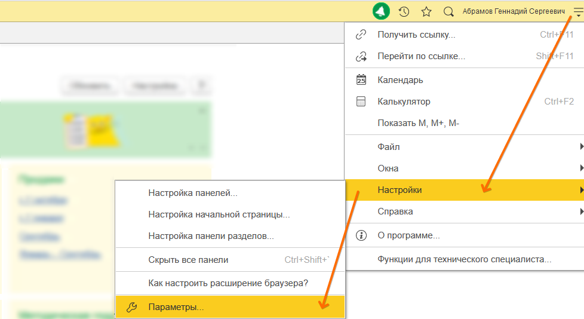Choose Функции для технического специалиста...
This screenshot has height=319, width=584.
465,259
